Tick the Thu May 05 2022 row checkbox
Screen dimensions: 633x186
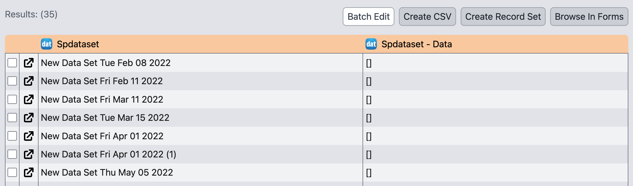pos(12,172)
